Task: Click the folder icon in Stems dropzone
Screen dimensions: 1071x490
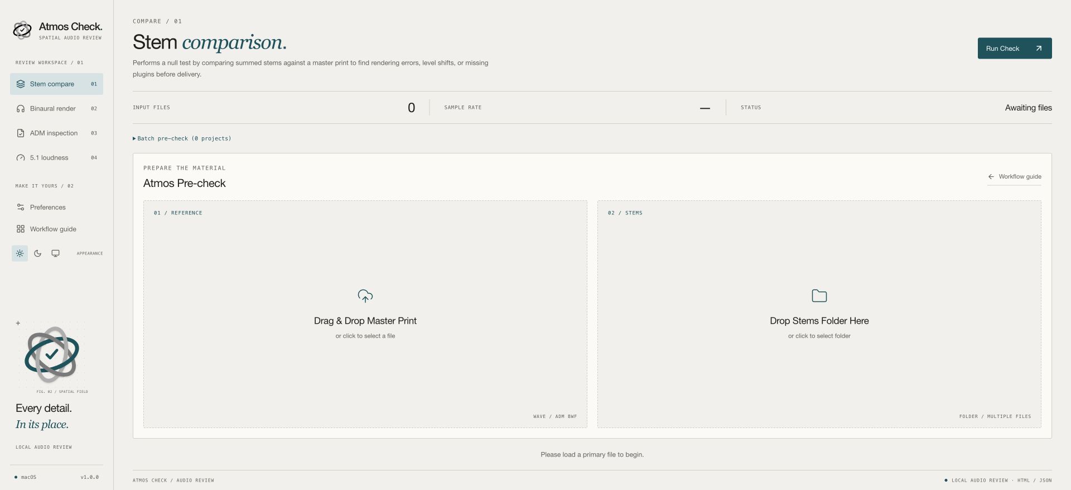Action: (x=819, y=296)
